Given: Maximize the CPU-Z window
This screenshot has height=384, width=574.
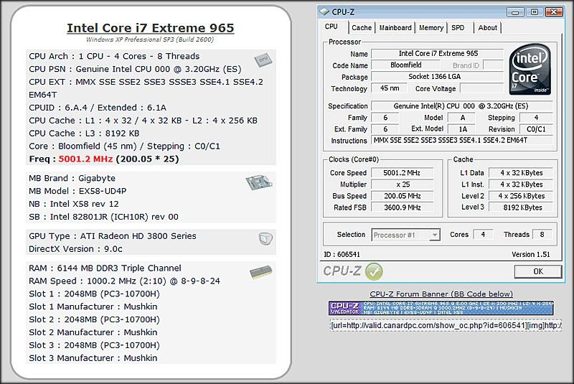Looking at the screenshot, I should click(535, 12).
